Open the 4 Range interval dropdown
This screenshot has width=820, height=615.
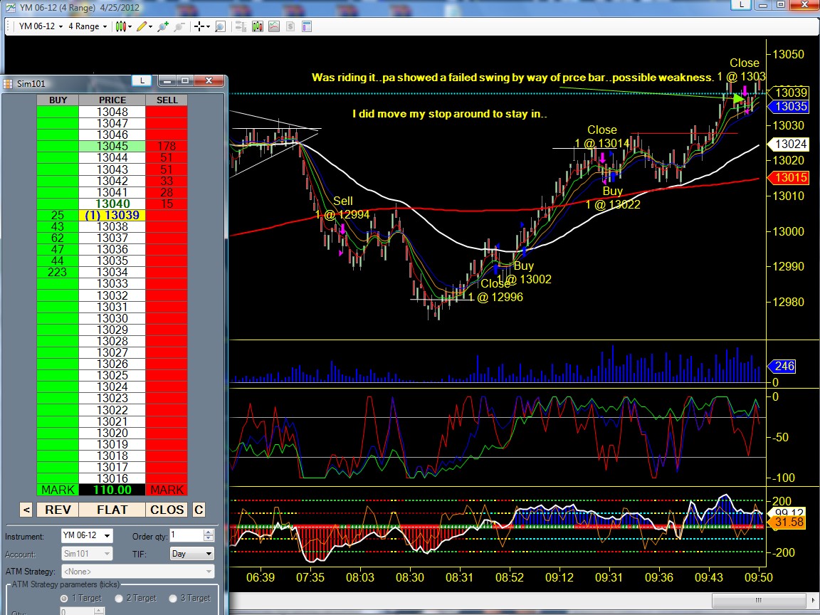(88, 26)
